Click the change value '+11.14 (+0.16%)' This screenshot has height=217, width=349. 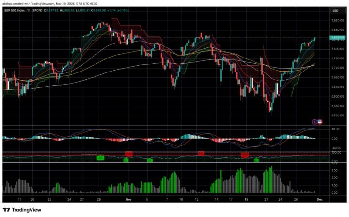pyautogui.click(x=118, y=10)
